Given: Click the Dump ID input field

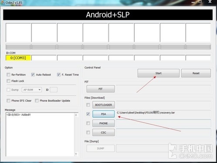Looking at the screenshot, I should click(54, 90).
